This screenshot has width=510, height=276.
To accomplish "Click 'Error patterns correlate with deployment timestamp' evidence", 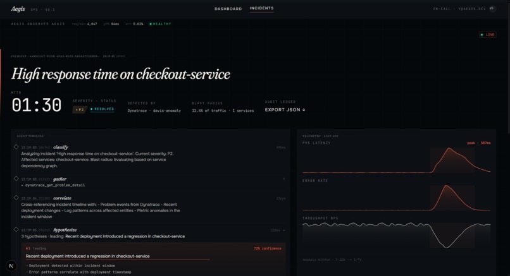I will click(x=78, y=272).
